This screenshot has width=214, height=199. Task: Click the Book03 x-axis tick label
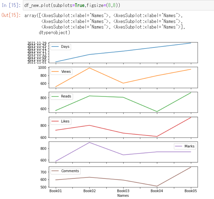123,191
